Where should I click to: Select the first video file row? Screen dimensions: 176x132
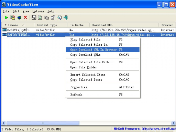click(88, 30)
